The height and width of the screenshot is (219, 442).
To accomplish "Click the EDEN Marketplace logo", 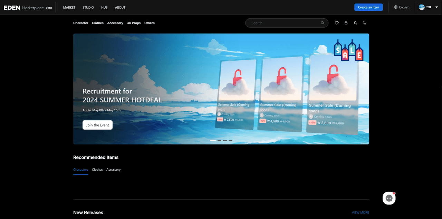I will [x=28, y=7].
